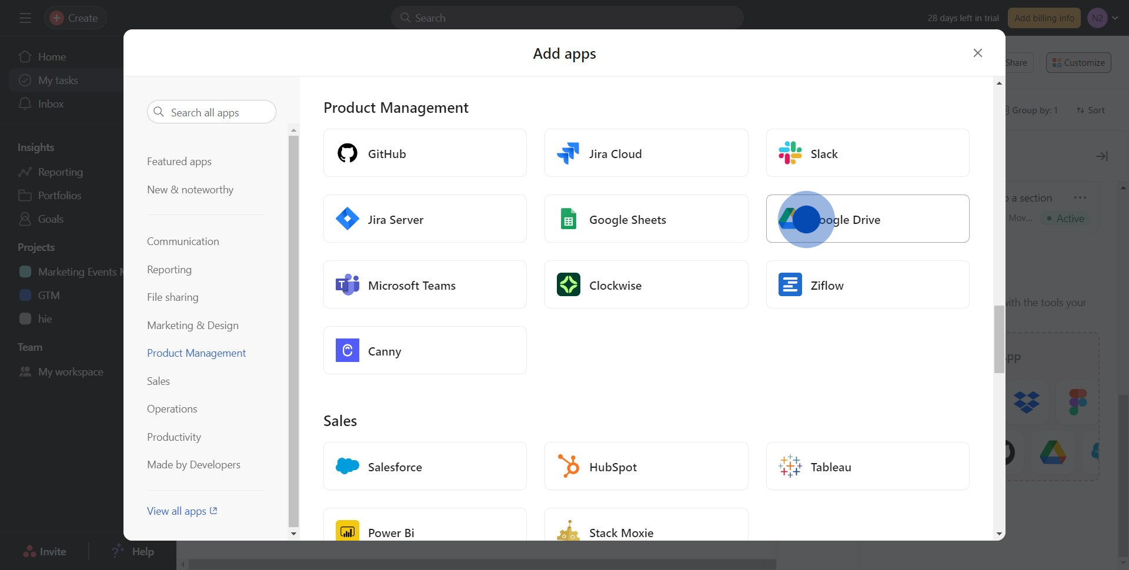Screen dimensions: 1129x570
Task: Choose the Google Sheets icon
Action: click(x=568, y=219)
